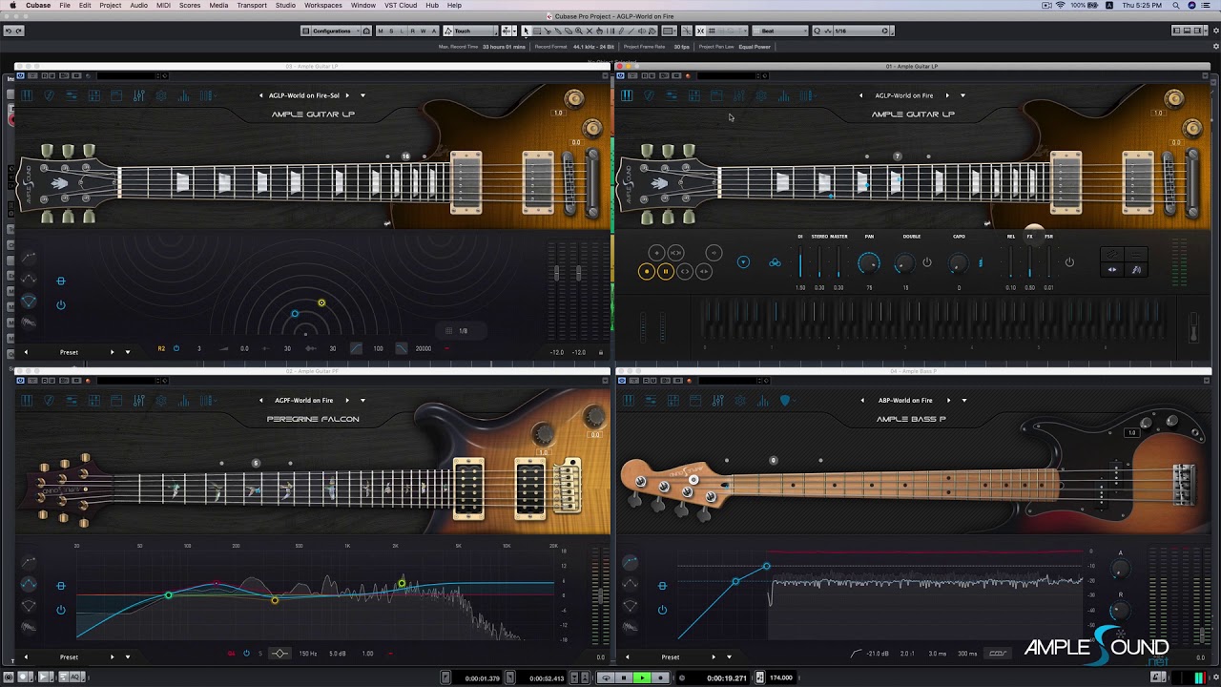Image resolution: width=1221 pixels, height=687 pixels.
Task: Open gear Settings icon in 03 Ample Guitar LP
Action: point(161,95)
